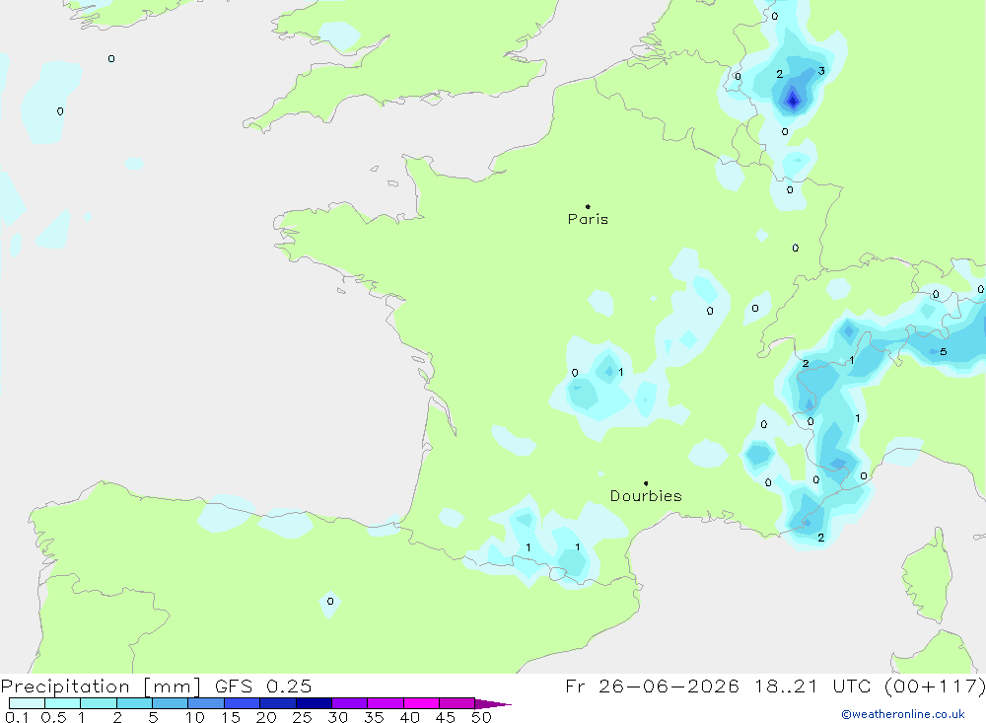Screen dimensions: 986x723
Task: Click the '(00+117)' forecast hour text
Action: 935,687
